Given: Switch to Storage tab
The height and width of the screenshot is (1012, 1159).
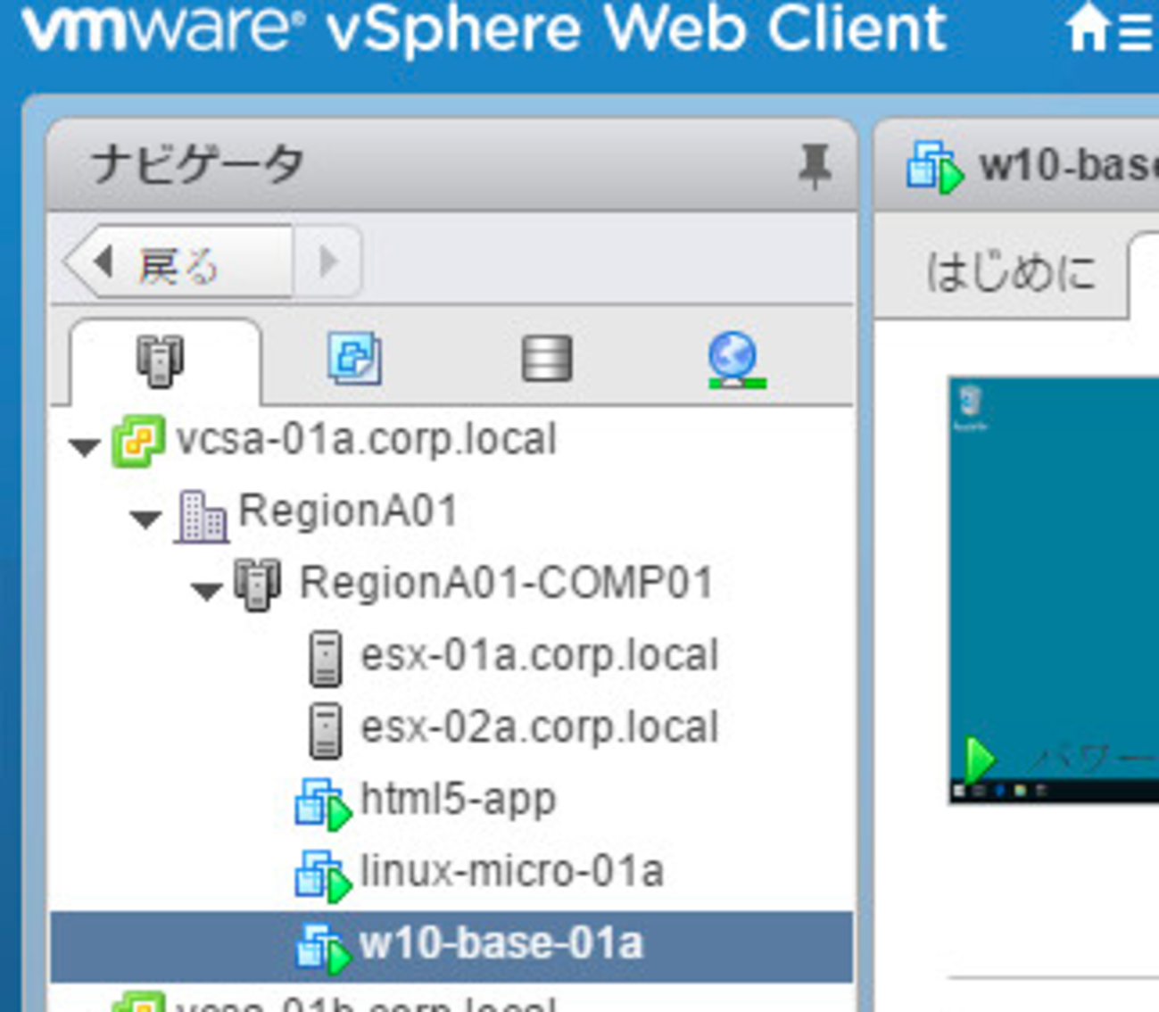Looking at the screenshot, I should [546, 359].
